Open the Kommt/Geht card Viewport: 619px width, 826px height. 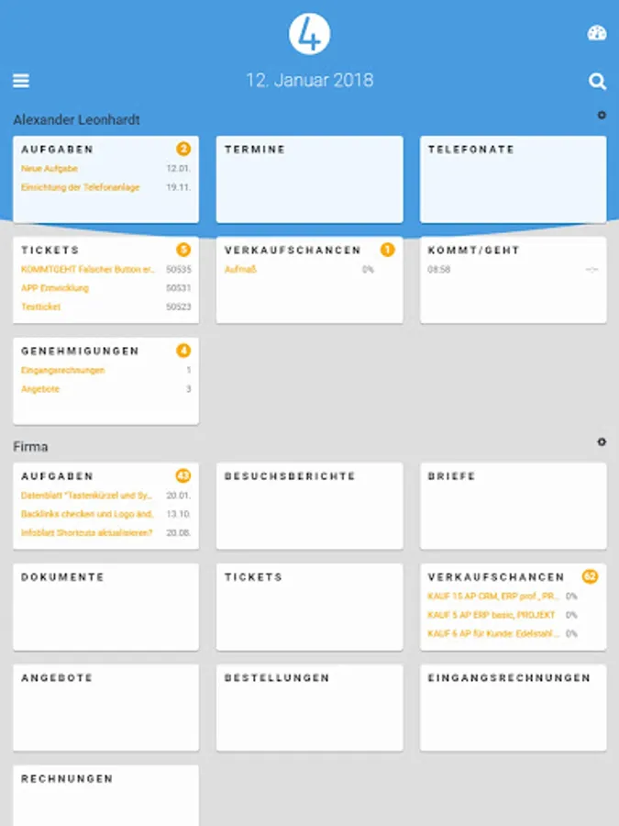pos(514,280)
